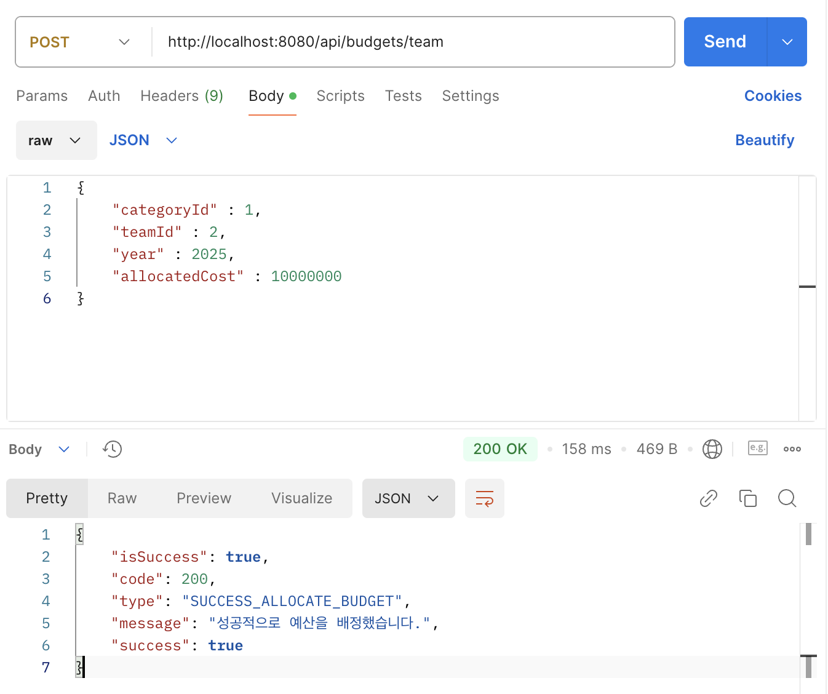Image resolution: width=828 pixels, height=694 pixels.
Task: Open the Settings tab
Action: coord(471,96)
